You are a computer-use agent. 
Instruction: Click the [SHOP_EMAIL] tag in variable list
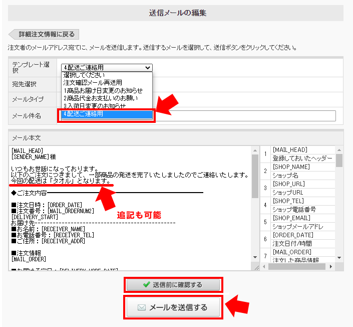(x=291, y=218)
